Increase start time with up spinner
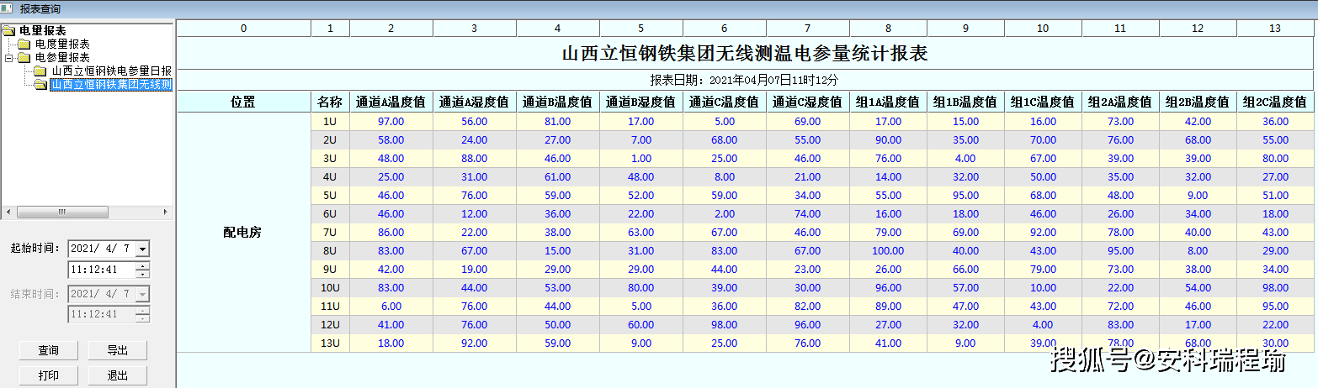The height and width of the screenshot is (388, 1318). tap(142, 266)
